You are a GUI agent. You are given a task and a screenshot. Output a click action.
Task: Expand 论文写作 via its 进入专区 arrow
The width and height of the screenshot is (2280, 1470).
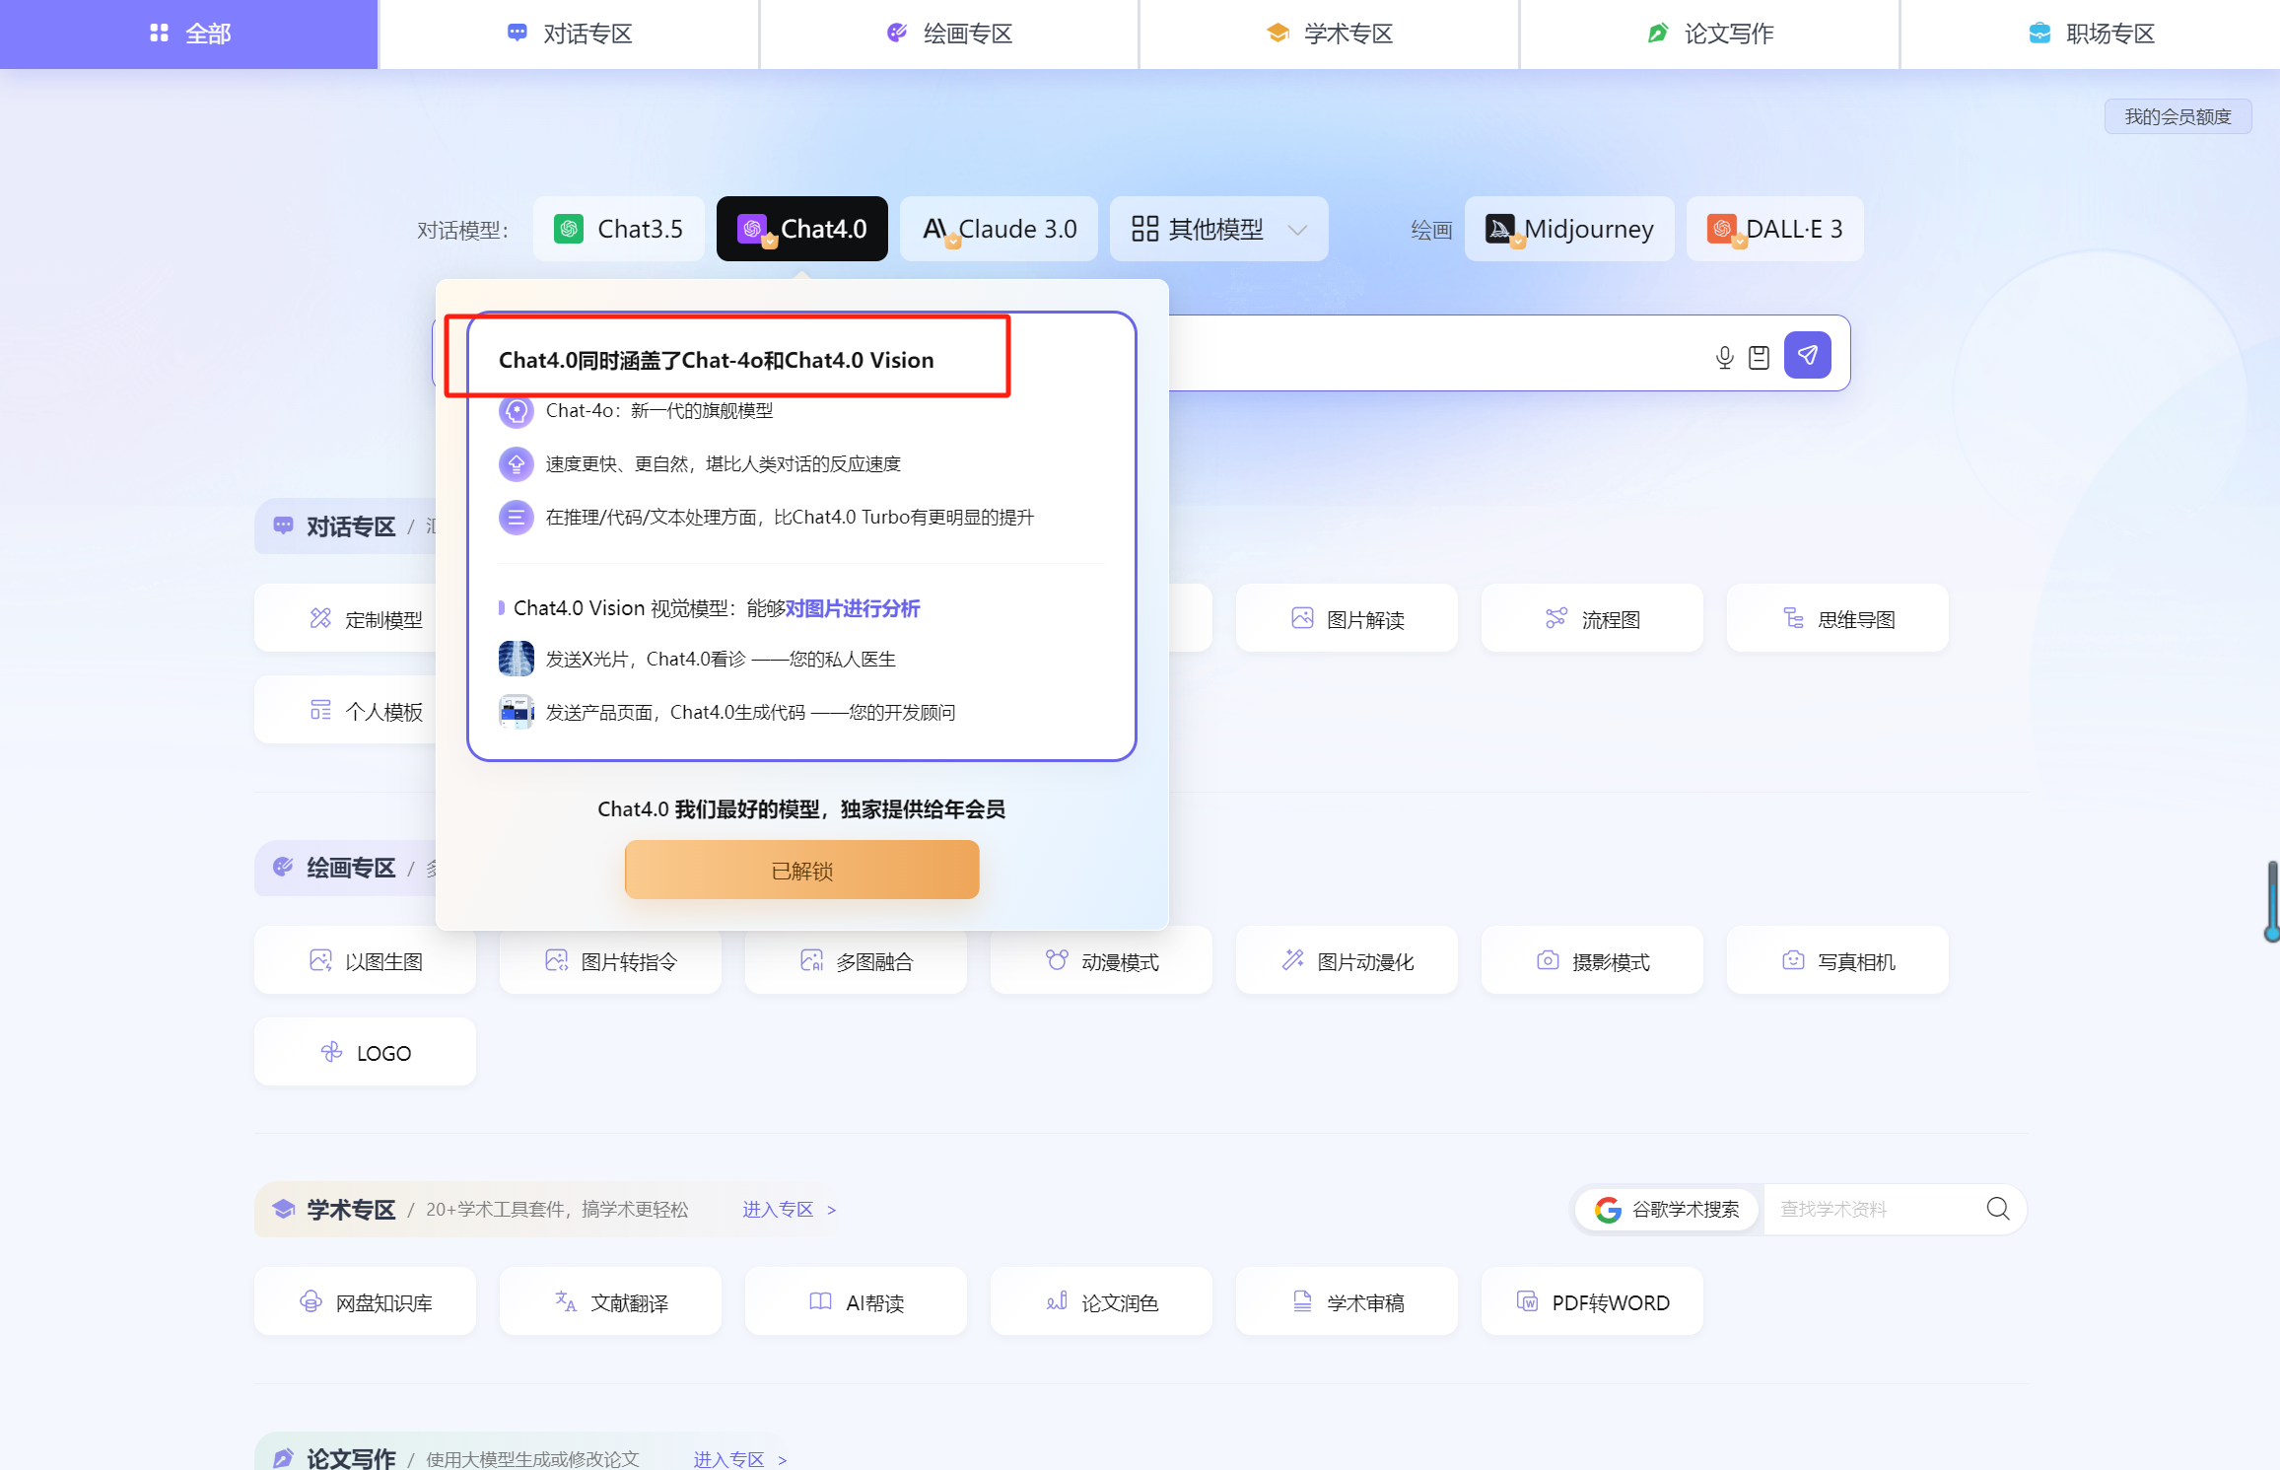click(740, 1458)
